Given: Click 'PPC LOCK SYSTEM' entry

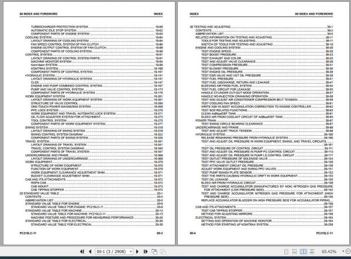Looking at the screenshot, I should pos(44,110).
